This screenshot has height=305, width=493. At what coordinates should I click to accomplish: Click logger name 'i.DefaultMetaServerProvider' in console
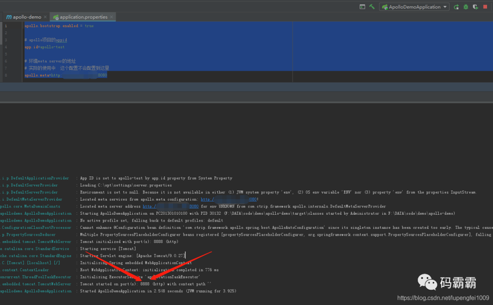[31, 199]
